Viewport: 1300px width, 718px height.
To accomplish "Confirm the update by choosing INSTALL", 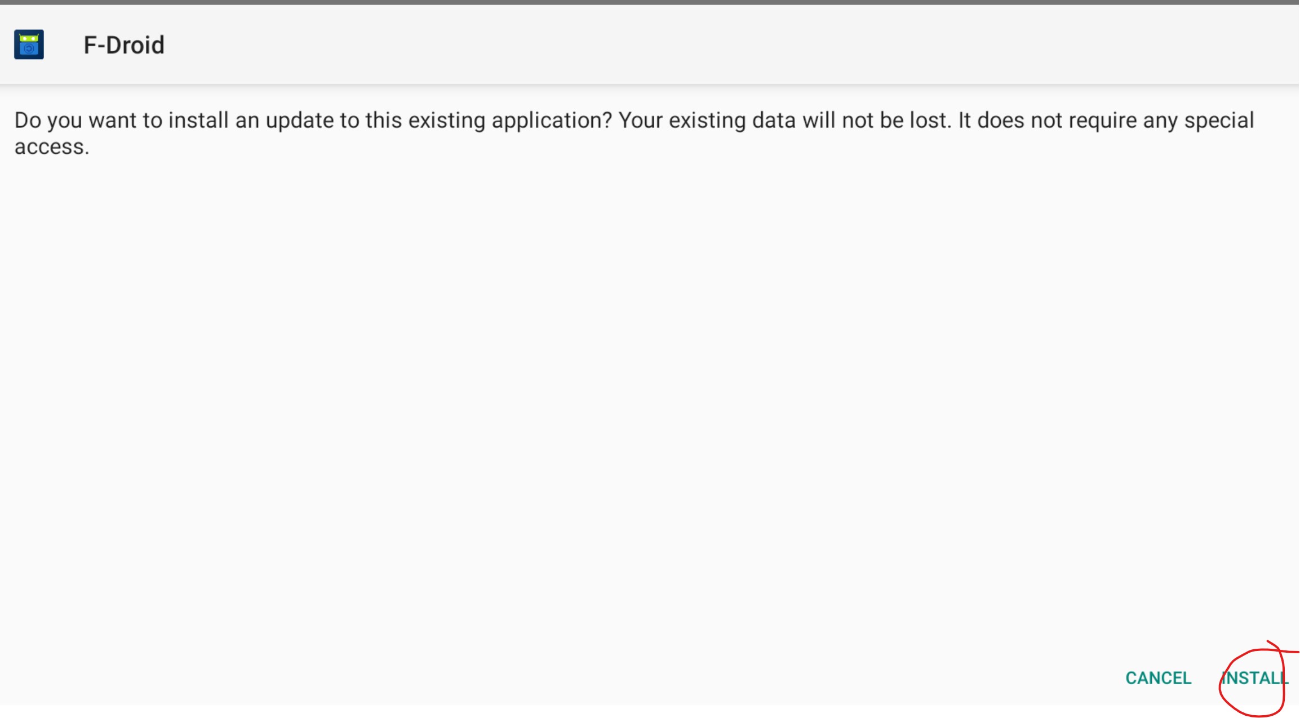I will point(1255,678).
